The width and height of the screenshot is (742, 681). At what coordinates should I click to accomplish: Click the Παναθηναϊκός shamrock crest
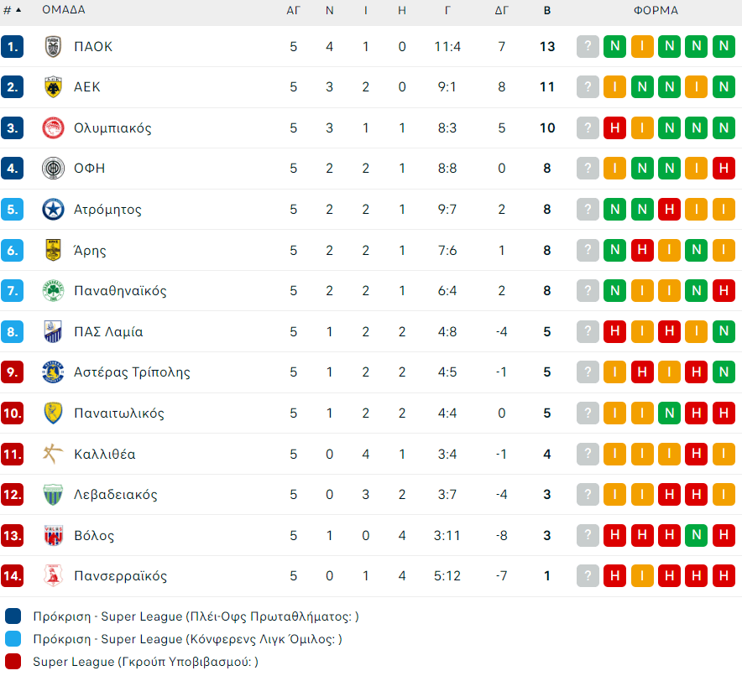pyautogui.click(x=54, y=291)
